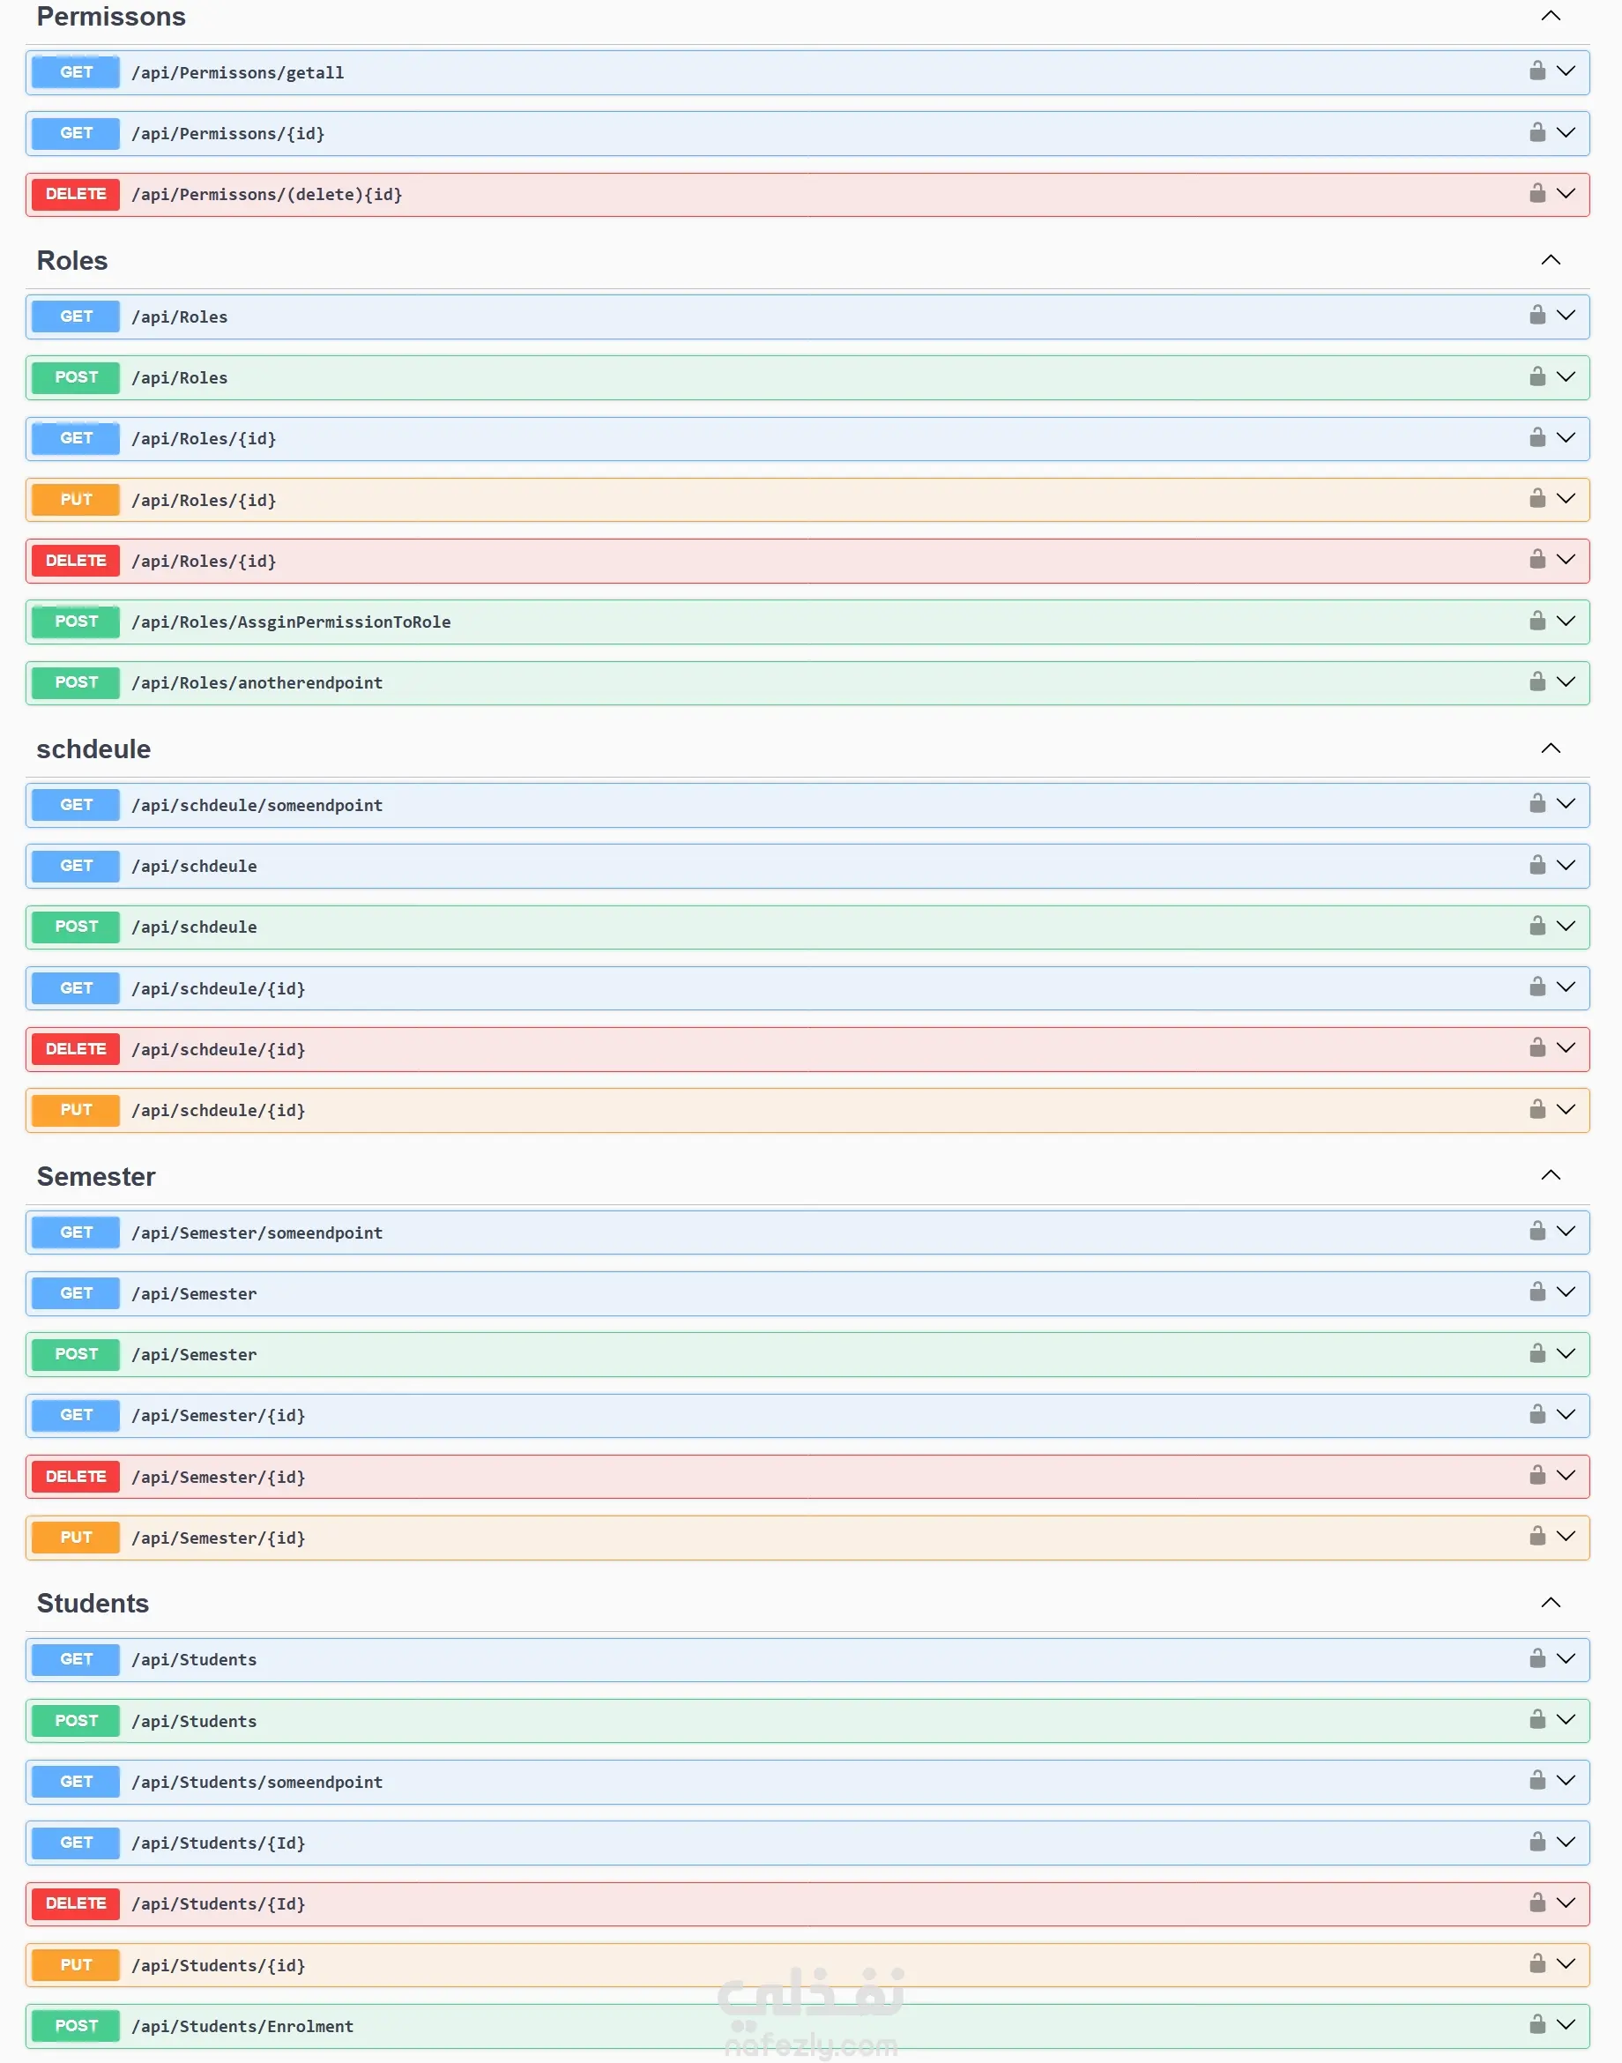Click DELETE button for /api/Semester/{id}
Viewport: 1622px width, 2063px height.
(x=76, y=1476)
